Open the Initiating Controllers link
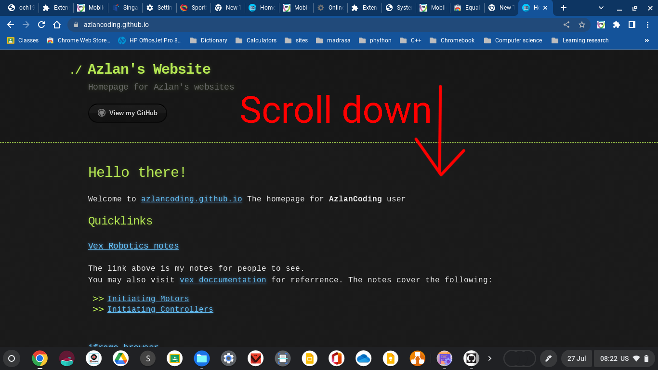658x370 pixels. pyautogui.click(x=160, y=309)
